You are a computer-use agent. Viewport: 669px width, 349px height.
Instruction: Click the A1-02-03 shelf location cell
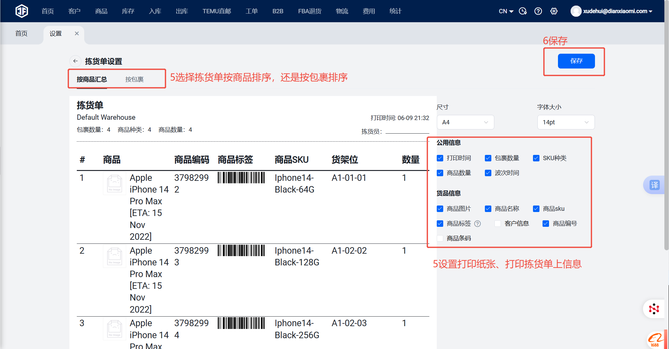click(x=349, y=323)
